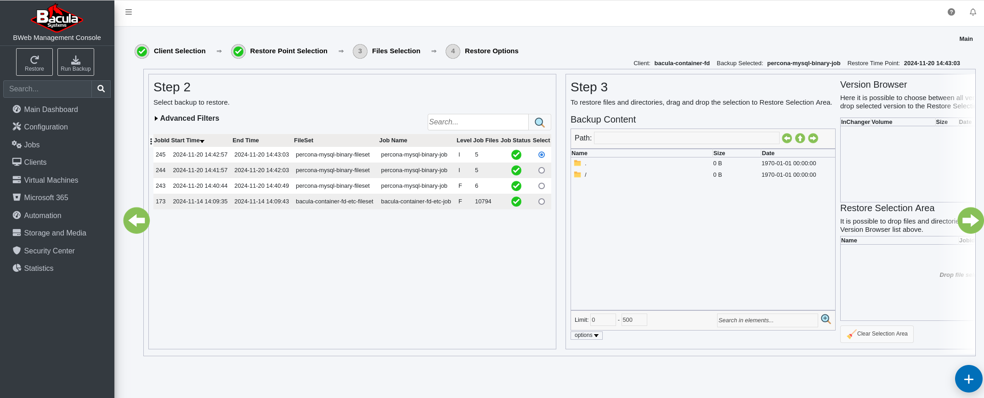Toggle the hamburger sidebar menu
Image resolution: width=984 pixels, height=398 pixels.
tap(129, 12)
